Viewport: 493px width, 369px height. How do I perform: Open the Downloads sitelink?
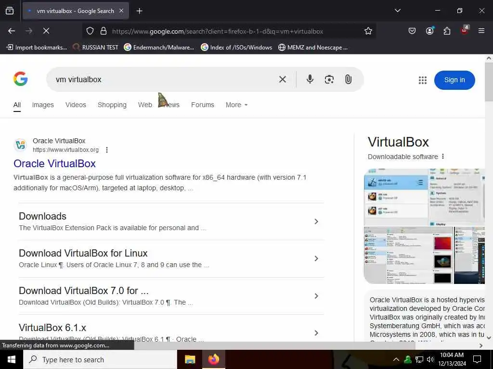[x=42, y=216]
